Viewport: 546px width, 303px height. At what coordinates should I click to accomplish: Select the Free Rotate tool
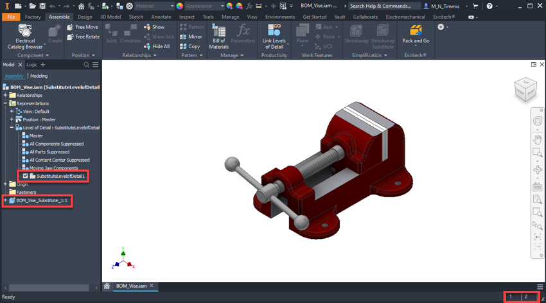[x=84, y=37]
